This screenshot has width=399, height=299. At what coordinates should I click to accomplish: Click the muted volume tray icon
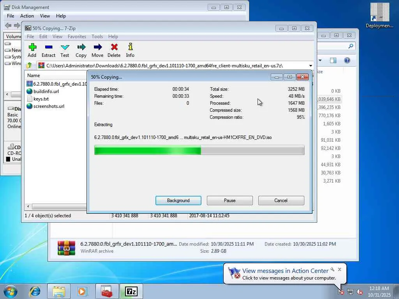(x=360, y=292)
